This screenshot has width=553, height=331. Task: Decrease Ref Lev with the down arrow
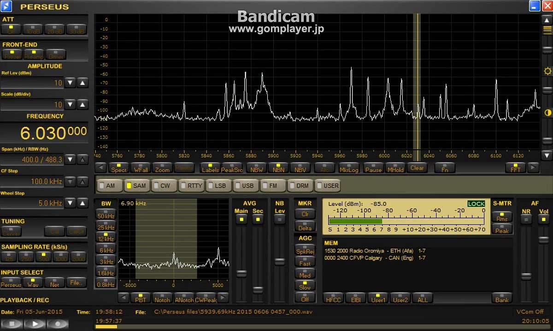point(70,83)
